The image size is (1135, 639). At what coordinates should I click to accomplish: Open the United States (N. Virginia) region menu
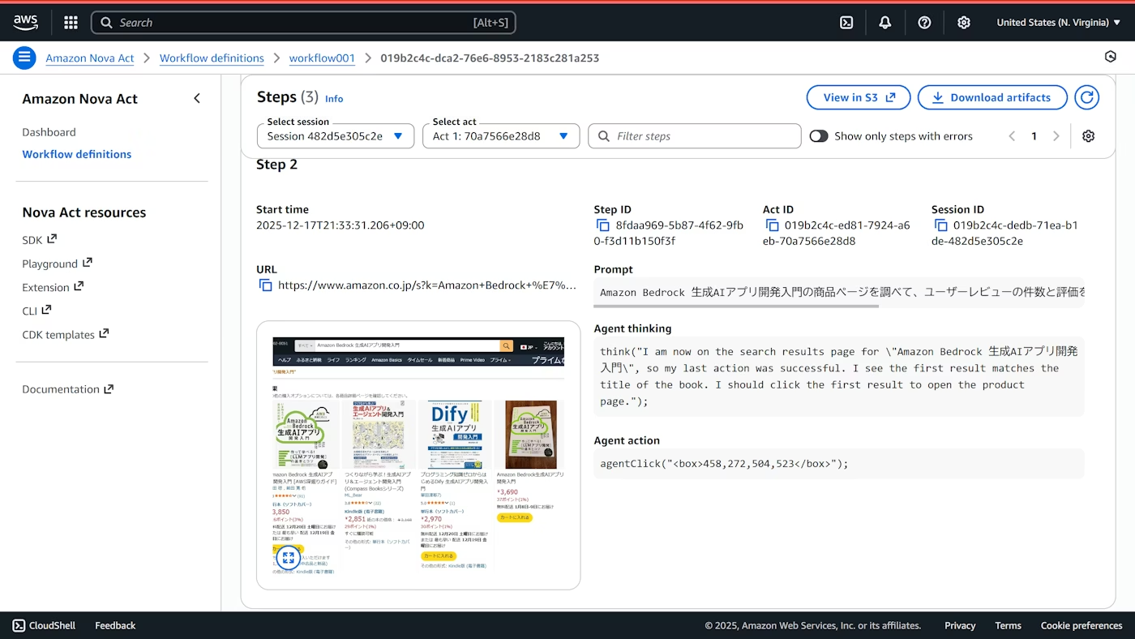coord(1059,23)
